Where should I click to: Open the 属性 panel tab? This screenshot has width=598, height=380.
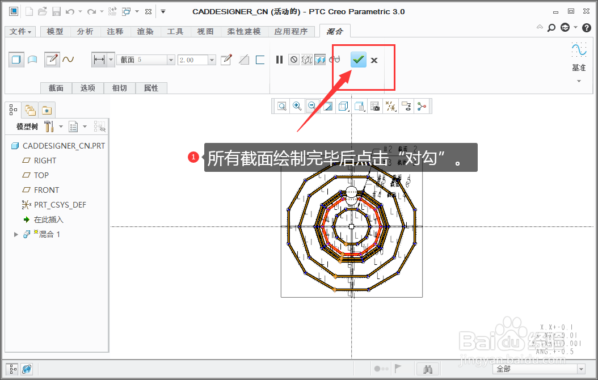[151, 88]
